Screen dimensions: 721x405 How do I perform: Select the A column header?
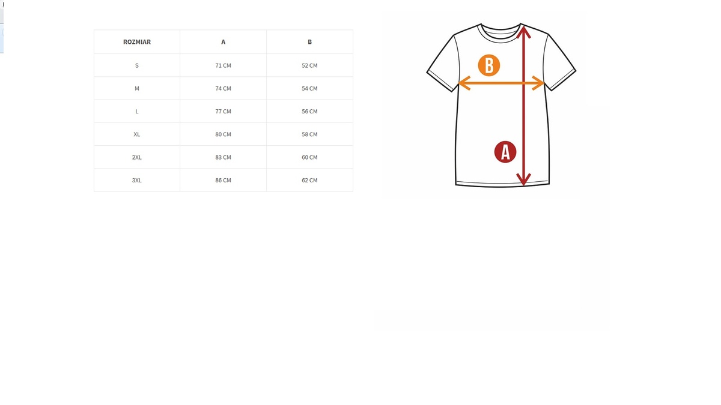tap(224, 42)
